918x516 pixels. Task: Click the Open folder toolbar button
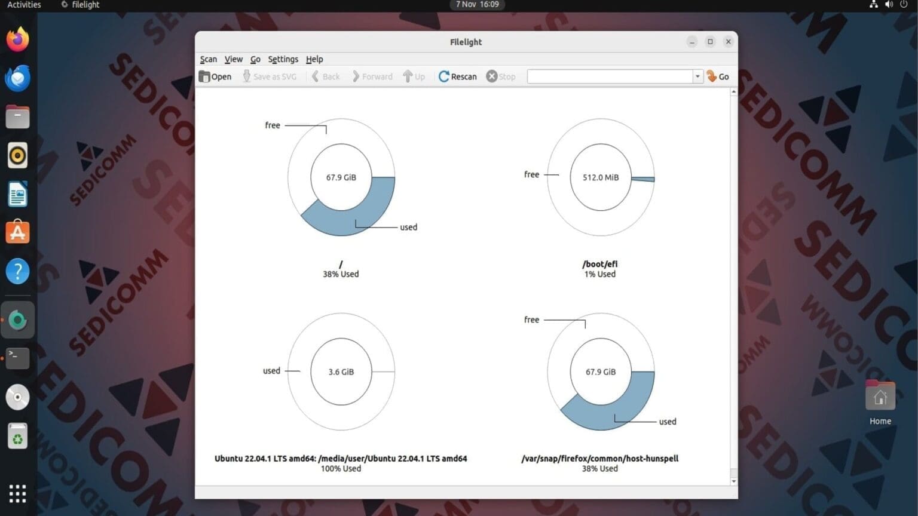pos(215,76)
